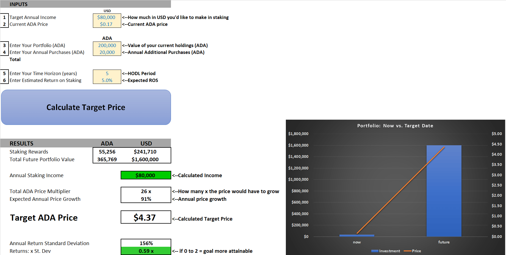Click the chart title 'Portfolio: Now vs. Target Date'

[395, 126]
